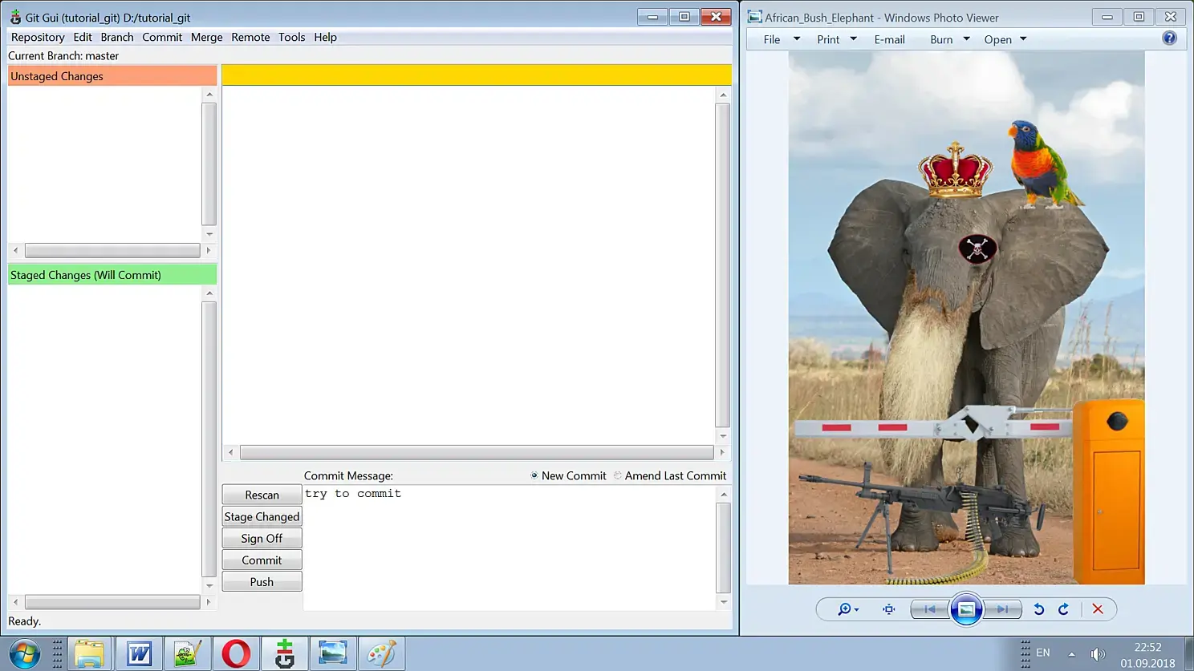This screenshot has width=1194, height=671.
Task: Click the Current Branch: master label
Action: coord(63,55)
